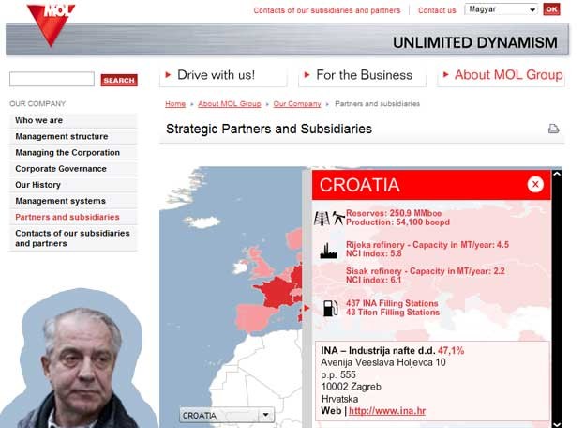Open Who we are in sidebar
This screenshot has height=428, width=585.
coord(38,121)
